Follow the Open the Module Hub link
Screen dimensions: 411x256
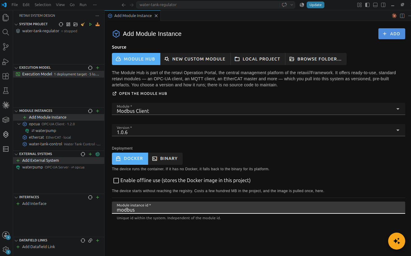pos(140,94)
